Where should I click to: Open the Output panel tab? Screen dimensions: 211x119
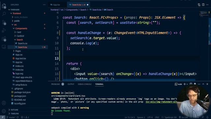[71, 84]
